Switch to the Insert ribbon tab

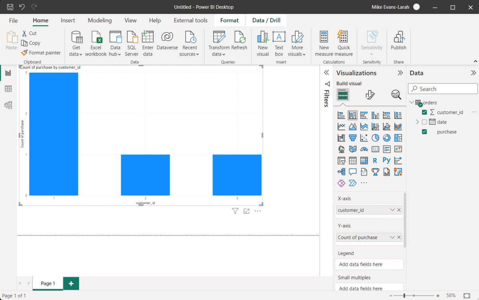68,20
